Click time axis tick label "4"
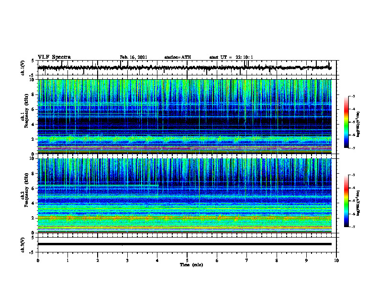The image size is (379, 292). point(157,261)
